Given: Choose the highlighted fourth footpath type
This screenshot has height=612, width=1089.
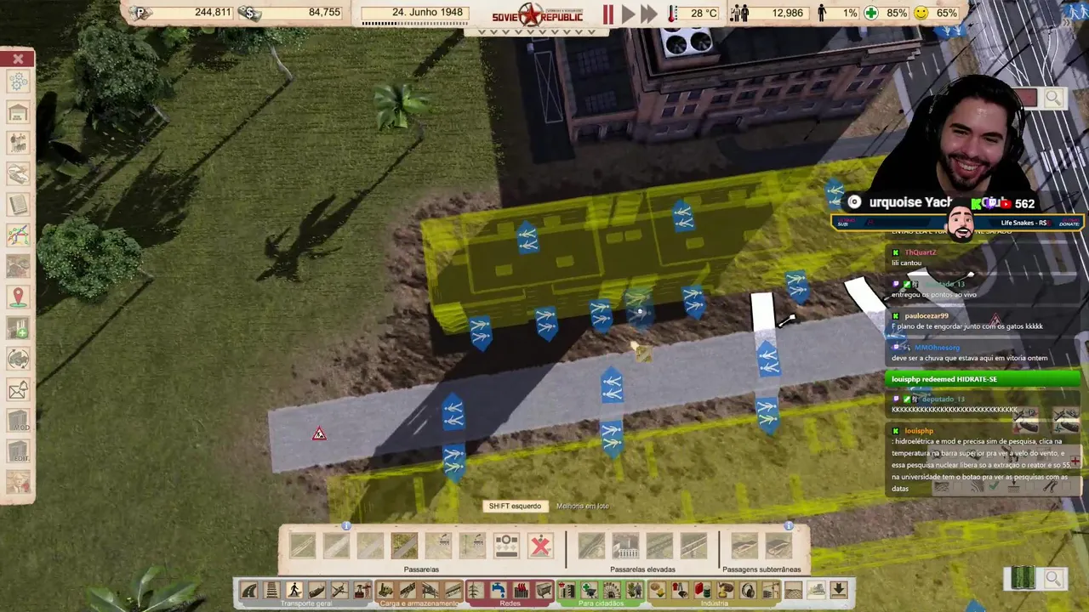Looking at the screenshot, I should pos(404,546).
